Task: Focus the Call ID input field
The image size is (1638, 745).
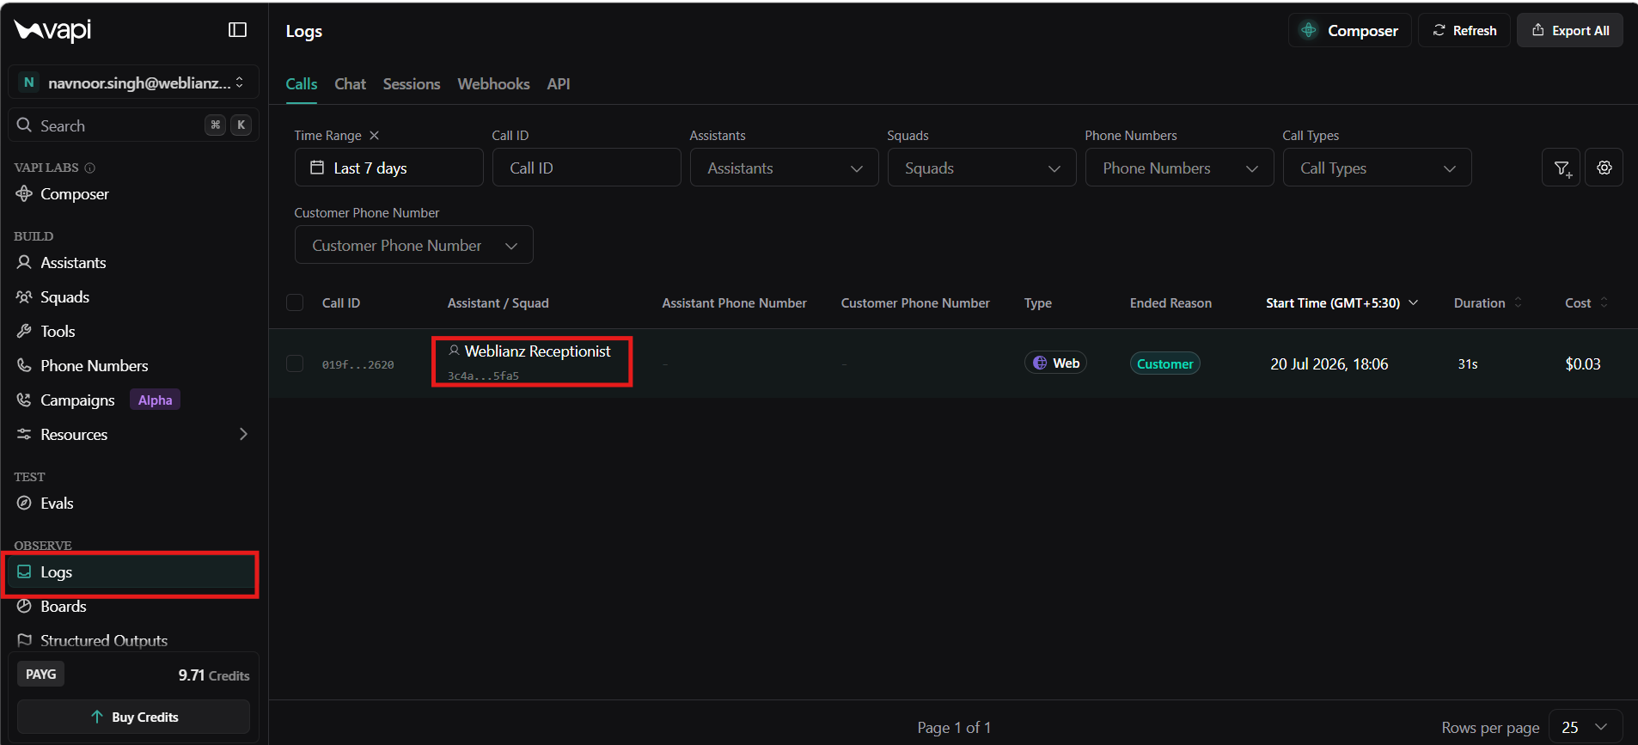Action: point(586,168)
